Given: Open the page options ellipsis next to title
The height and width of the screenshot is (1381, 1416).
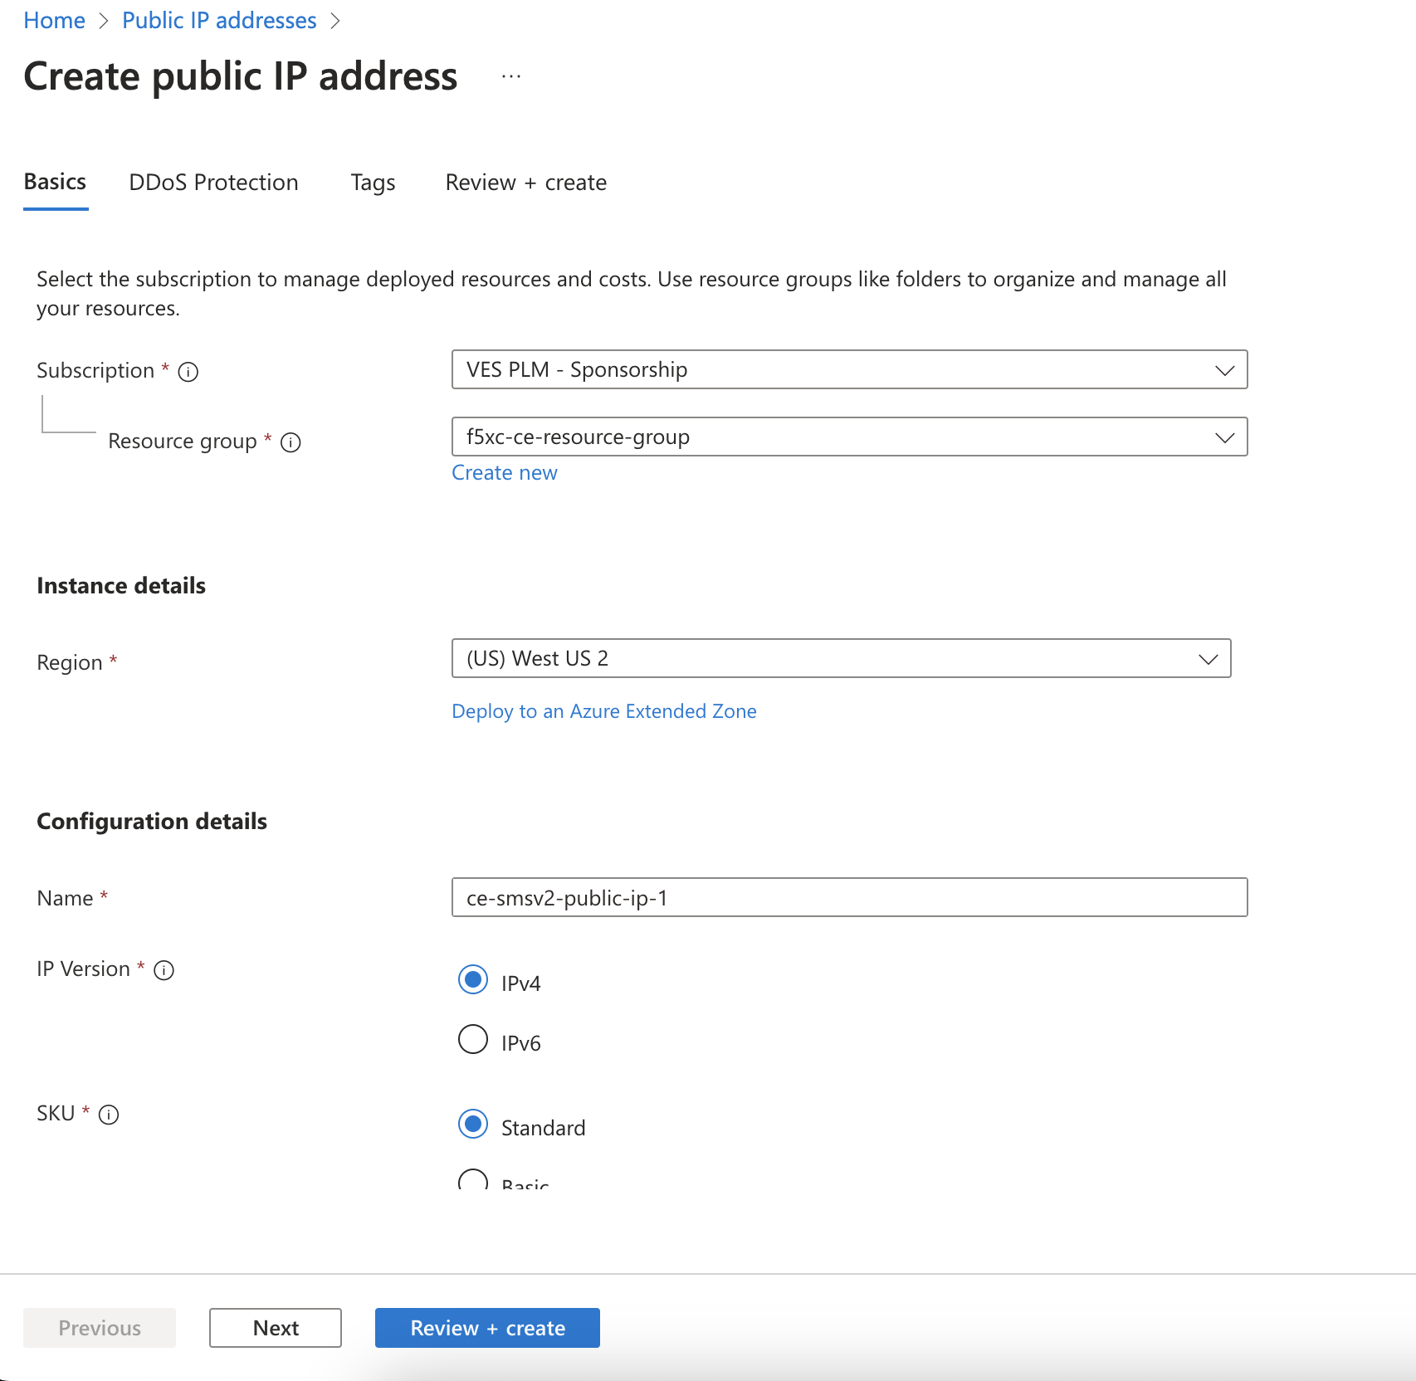Looking at the screenshot, I should pyautogui.click(x=511, y=76).
